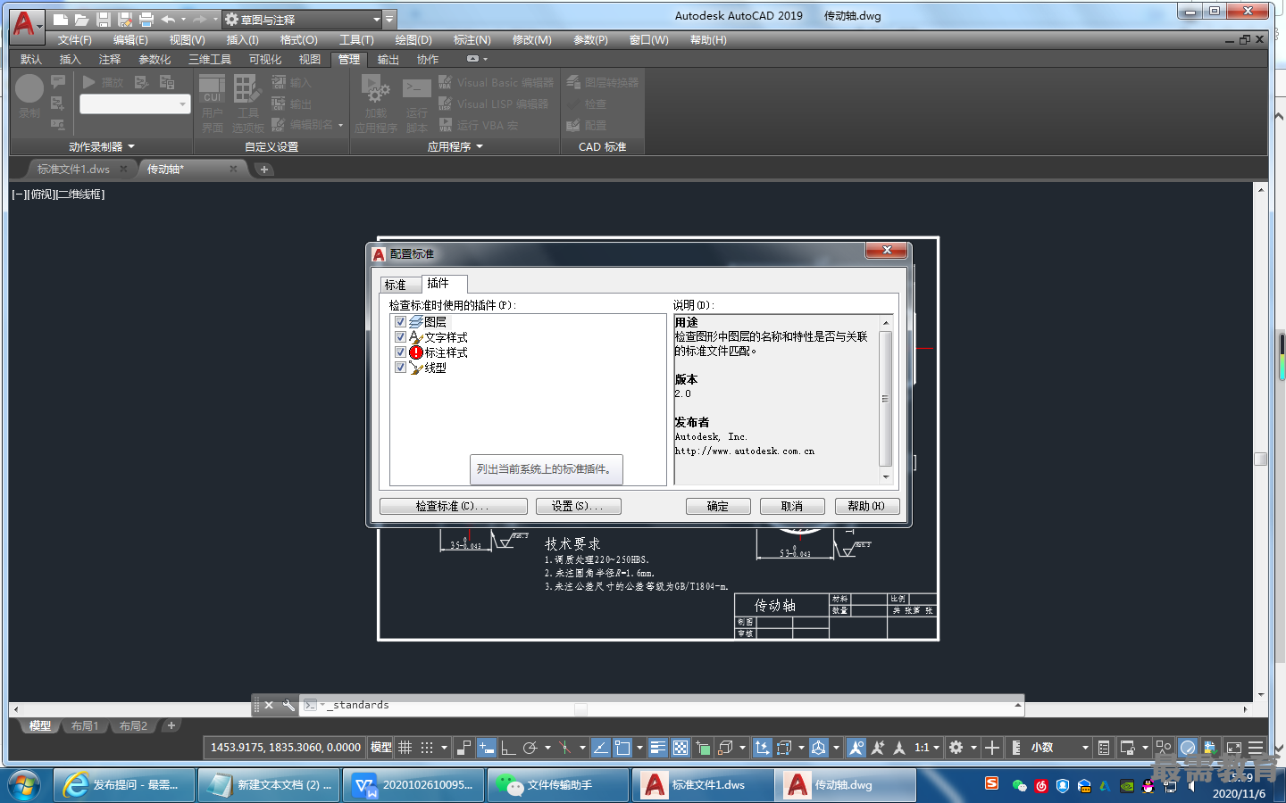The image size is (1286, 803).
Task: Open 文件传输助手 in the taskbar
Action: tap(558, 785)
